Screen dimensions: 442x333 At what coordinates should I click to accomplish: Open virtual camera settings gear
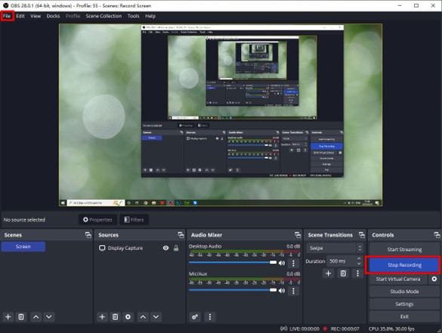pyautogui.click(x=434, y=279)
